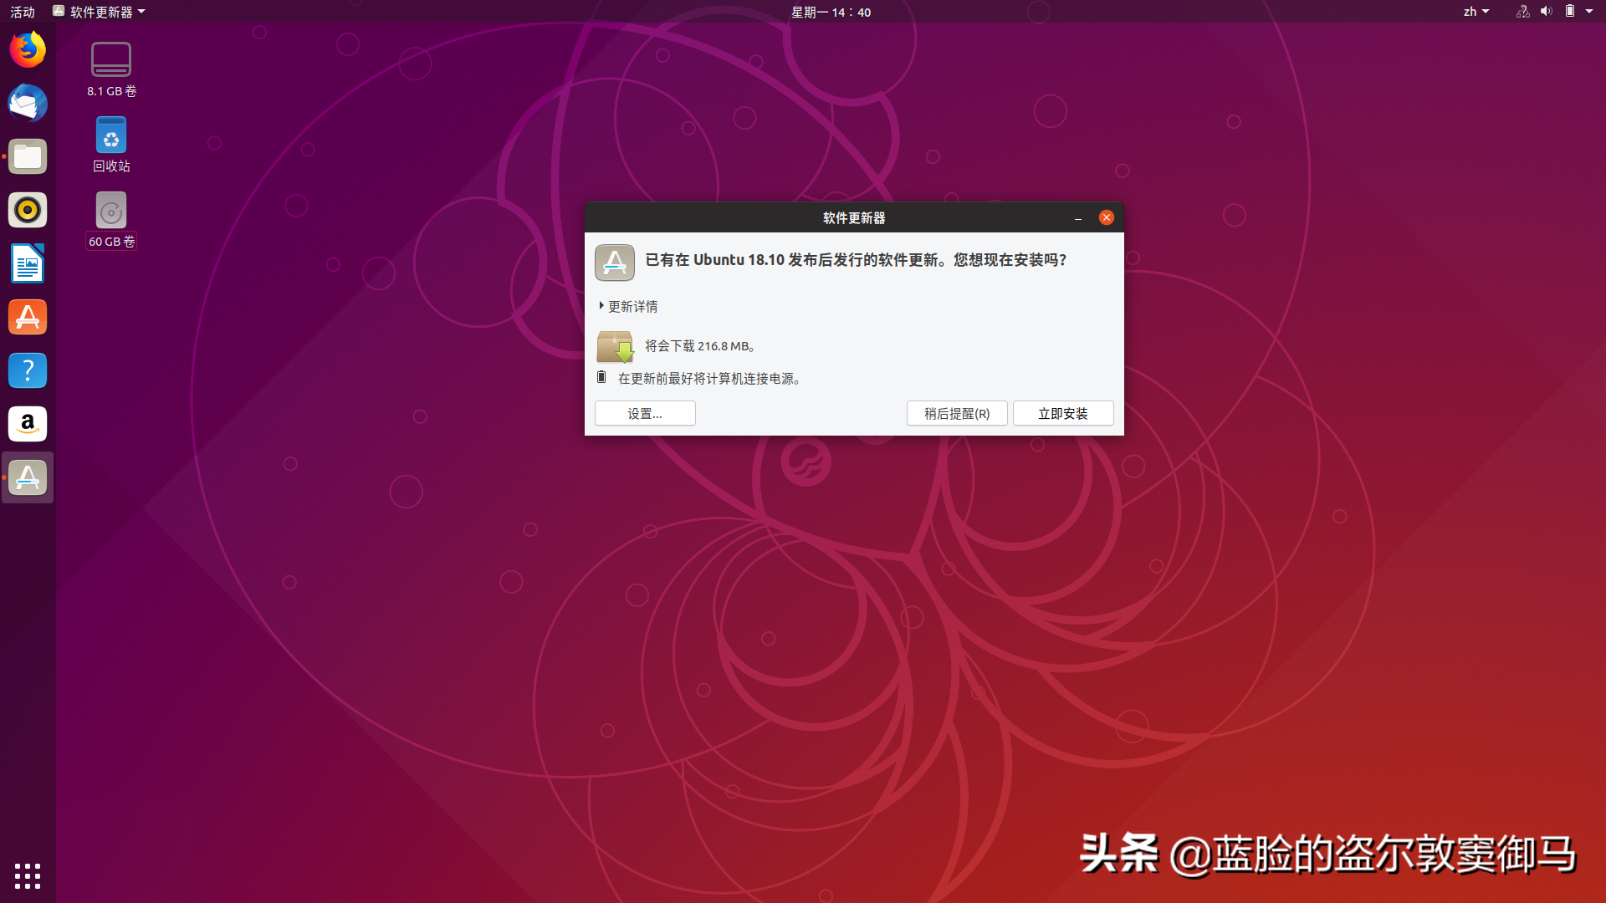Open the Files manager dock icon
Viewport: 1606px width, 903px height.
(28, 156)
